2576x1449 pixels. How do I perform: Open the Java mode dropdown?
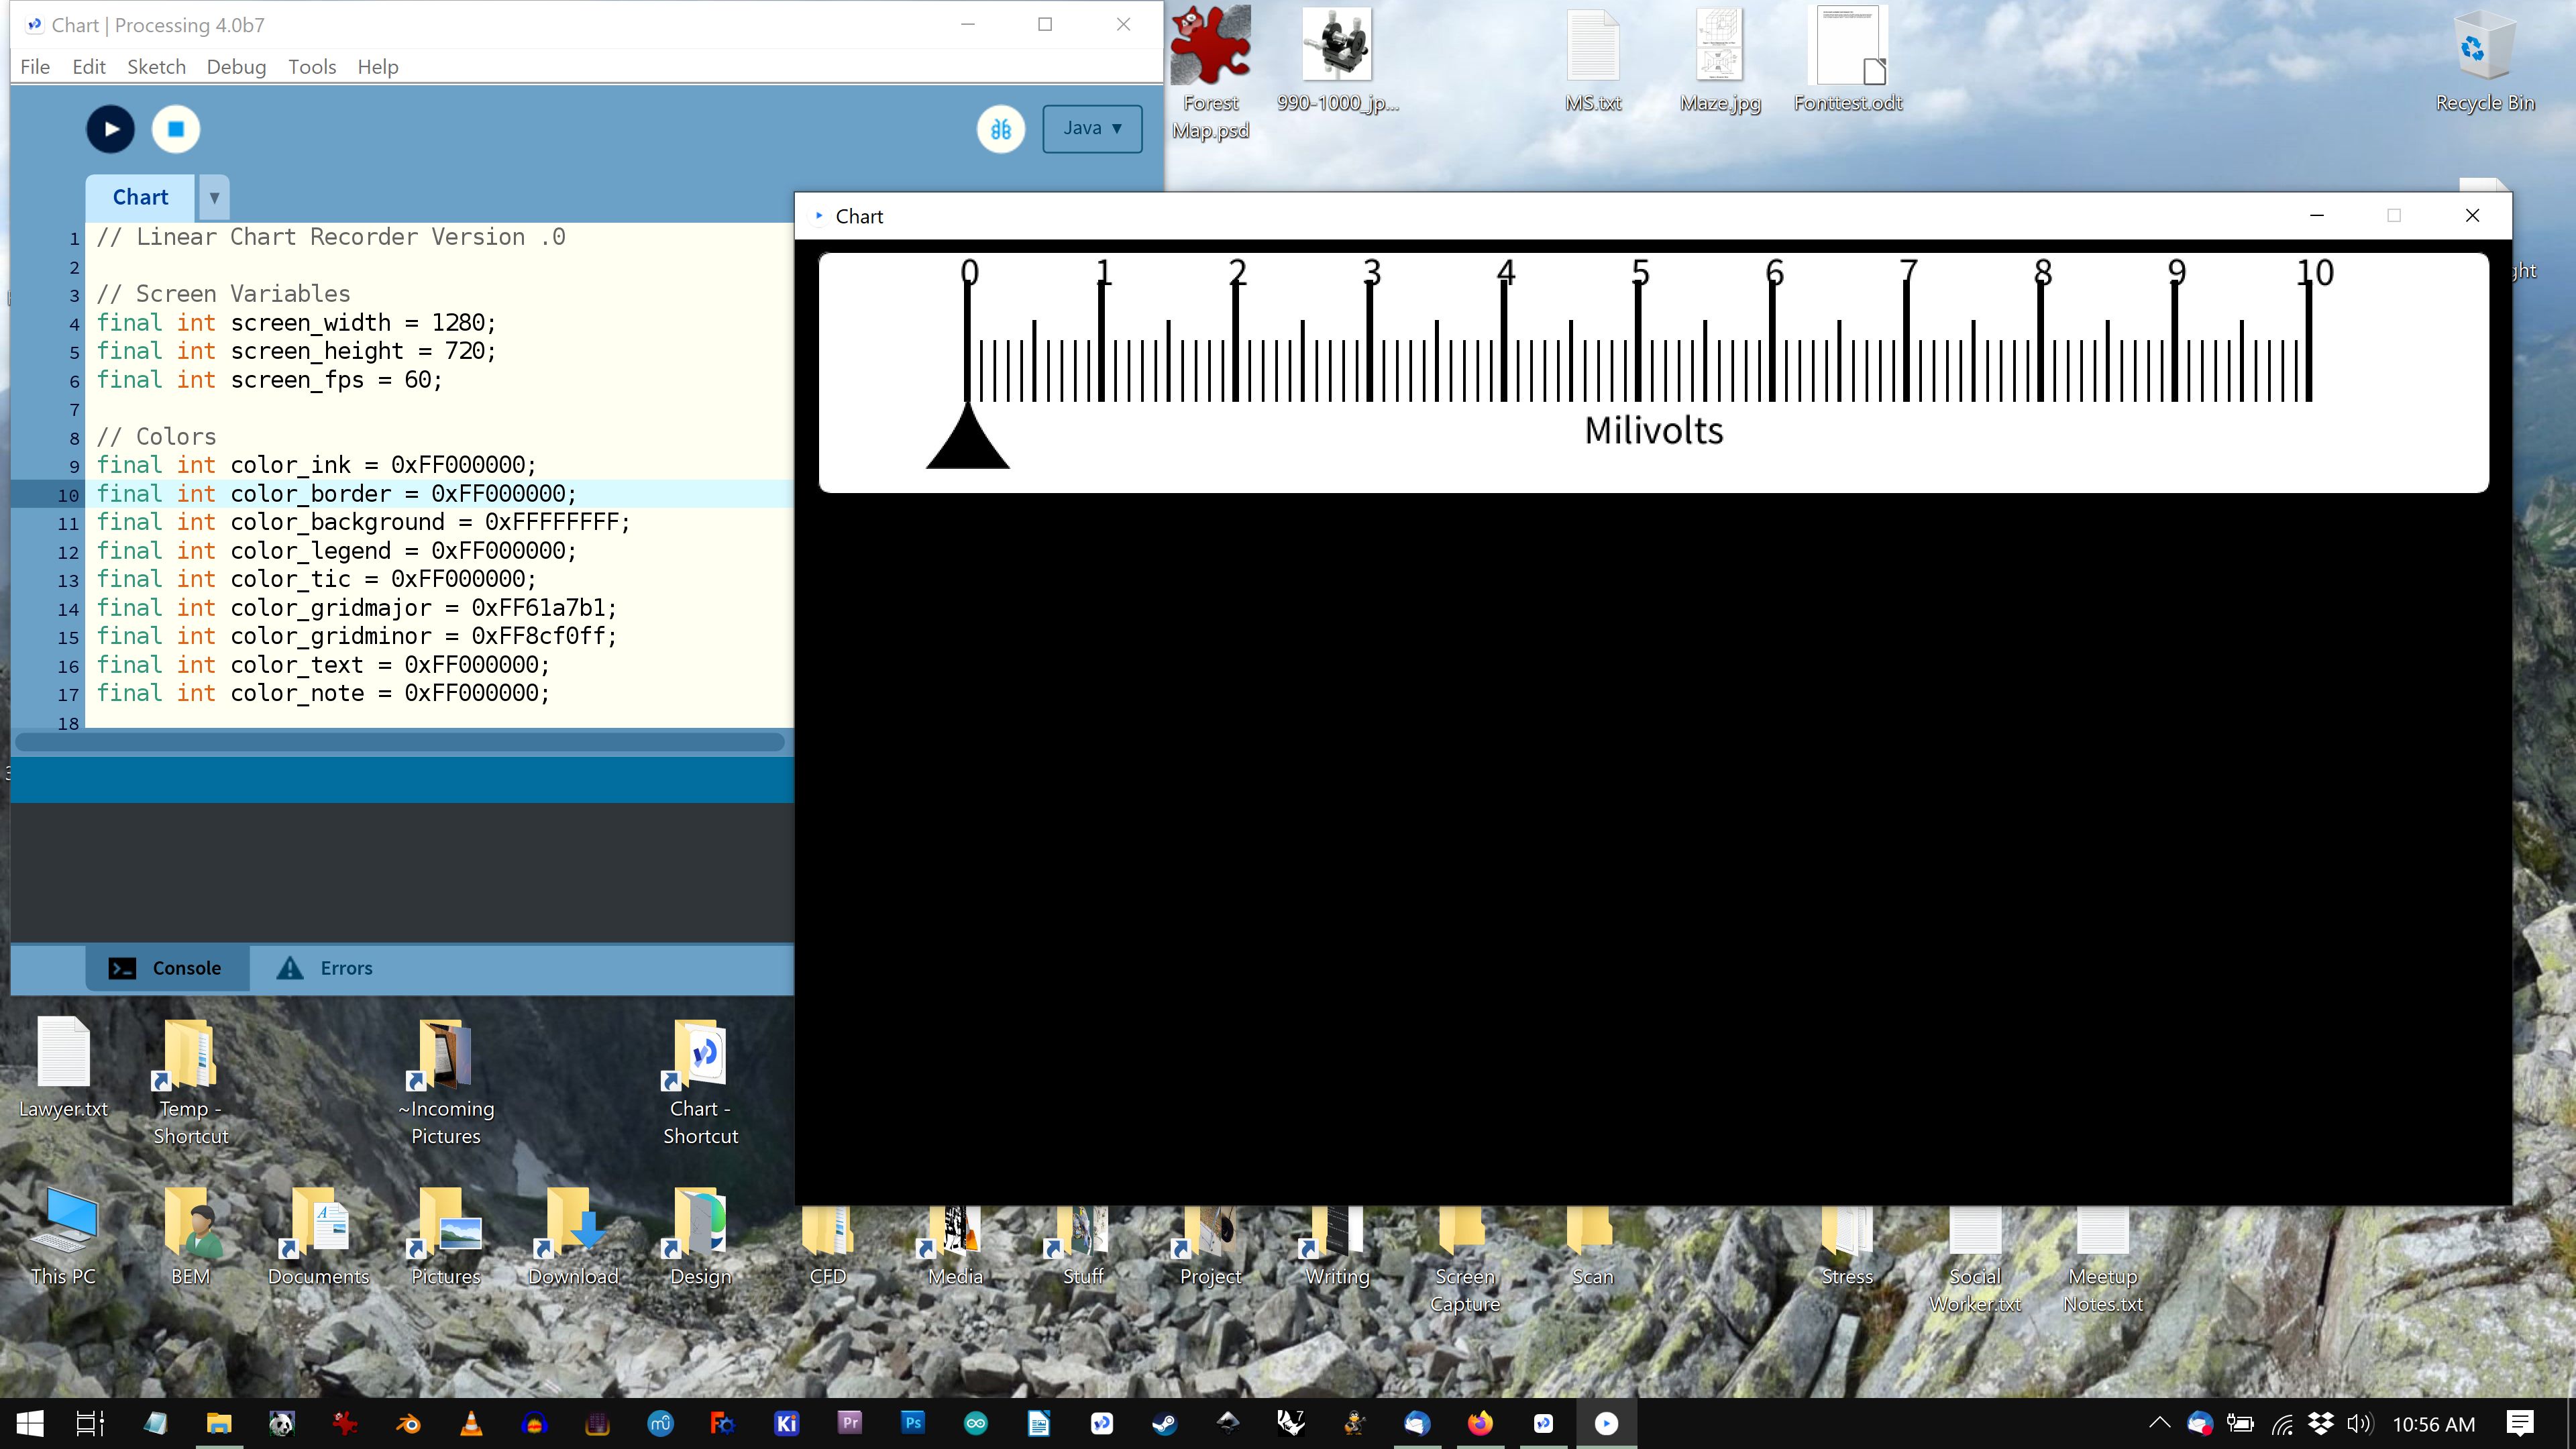[1092, 128]
